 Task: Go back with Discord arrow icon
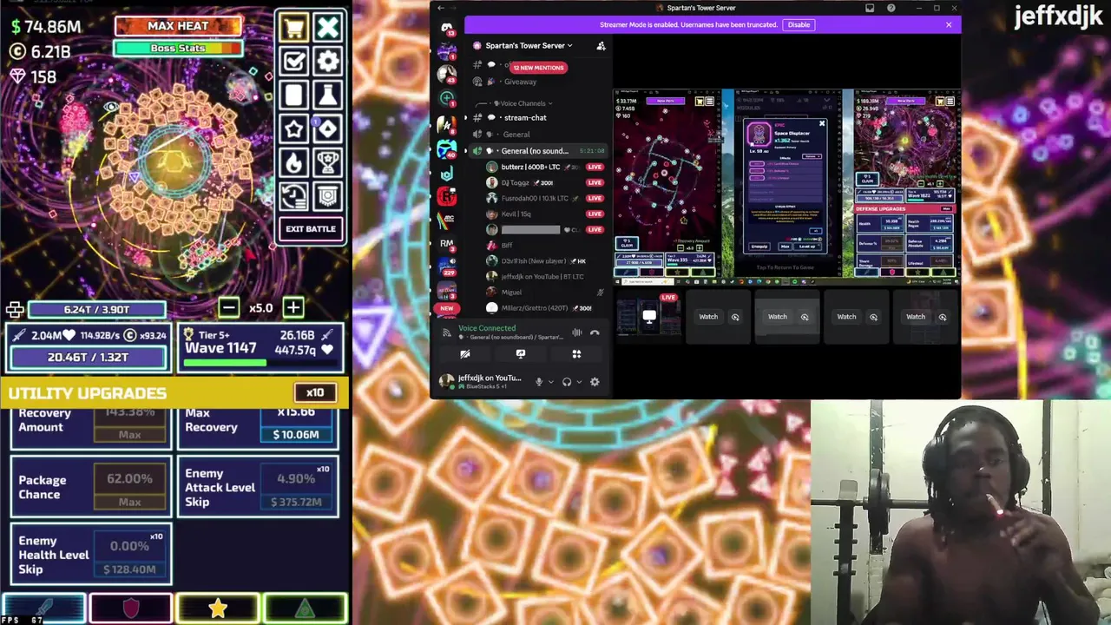coord(441,8)
